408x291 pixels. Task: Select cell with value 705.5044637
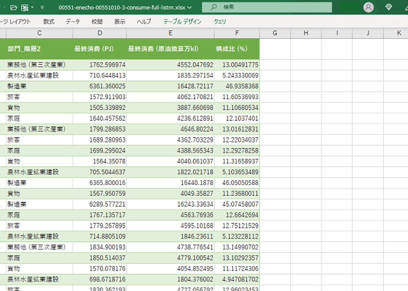[x=100, y=172]
